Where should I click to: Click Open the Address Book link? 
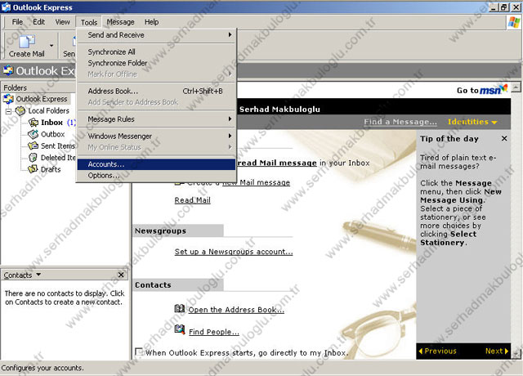236,310
